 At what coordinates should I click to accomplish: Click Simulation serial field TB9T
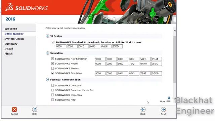coord(145,73)
